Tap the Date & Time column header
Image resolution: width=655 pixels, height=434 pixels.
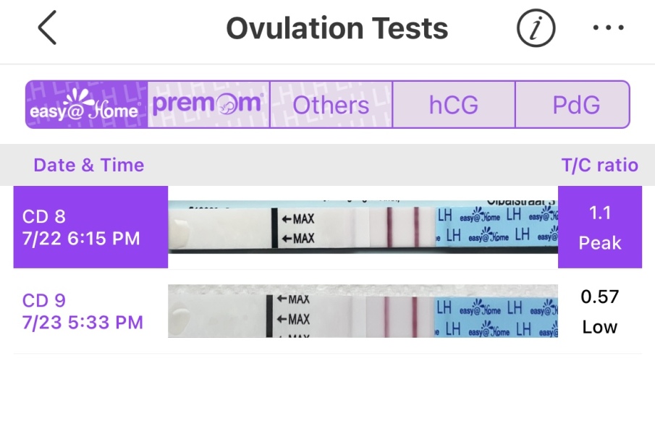pos(89,165)
